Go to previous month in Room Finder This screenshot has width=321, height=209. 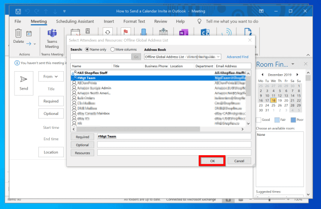click(x=262, y=75)
